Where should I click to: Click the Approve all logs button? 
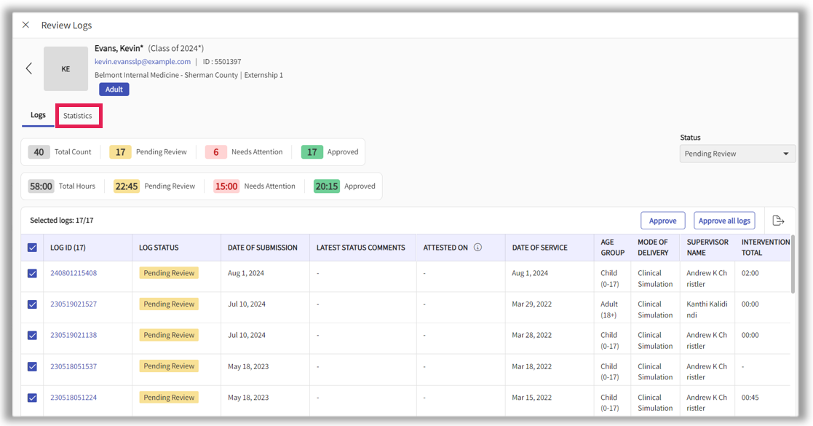(723, 221)
